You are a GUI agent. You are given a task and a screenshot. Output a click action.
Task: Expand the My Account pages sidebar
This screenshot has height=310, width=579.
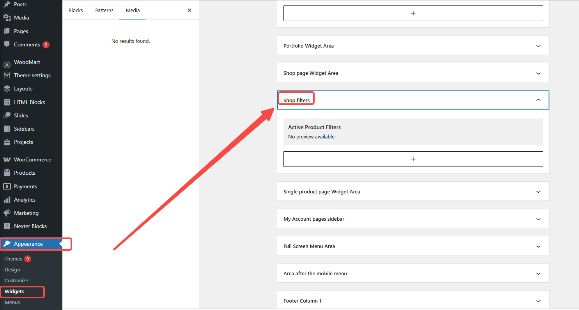(538, 219)
